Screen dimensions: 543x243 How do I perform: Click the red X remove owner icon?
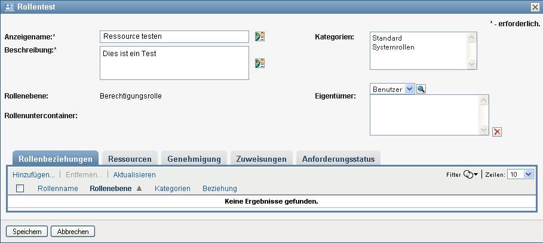(x=497, y=132)
